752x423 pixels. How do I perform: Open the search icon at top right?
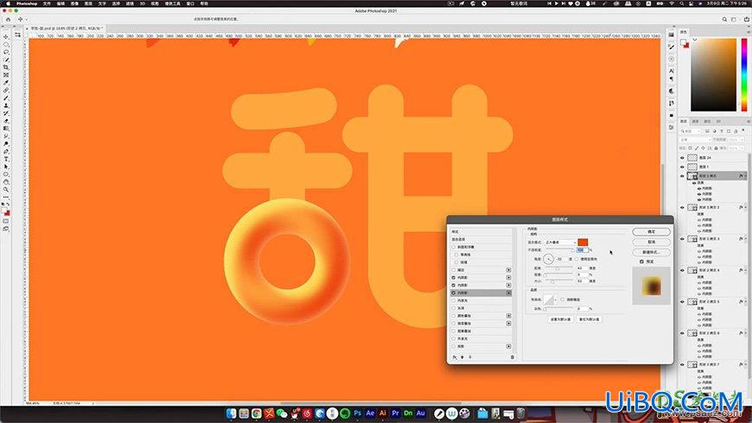(x=724, y=19)
